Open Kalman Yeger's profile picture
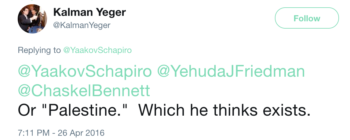The width and height of the screenshot is (350, 140). [32, 19]
